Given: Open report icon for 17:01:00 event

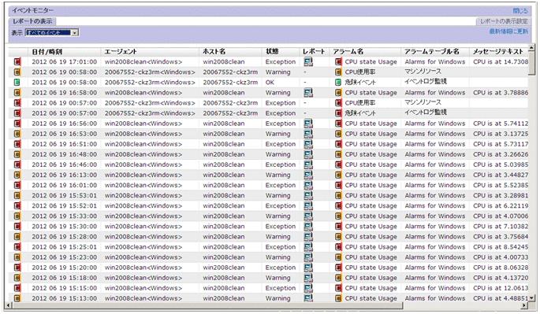Looking at the screenshot, I should tap(308, 61).
